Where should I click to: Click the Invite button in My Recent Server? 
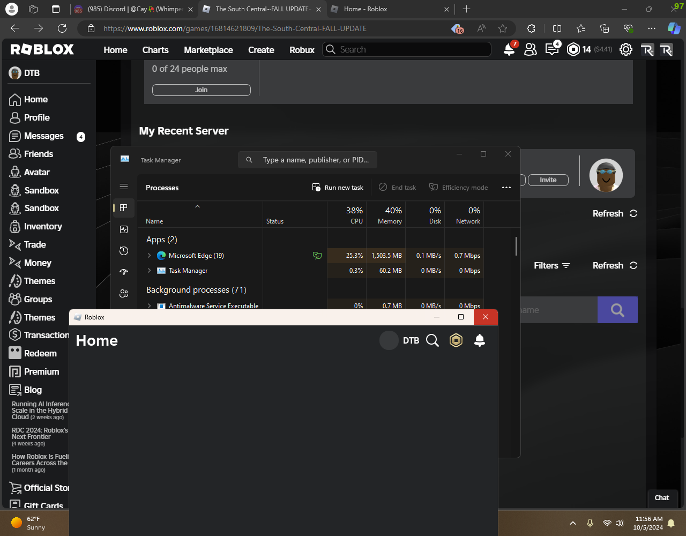tap(548, 180)
